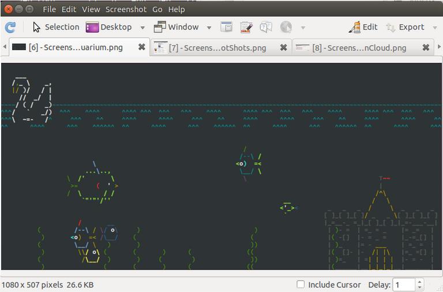Capture a Window screenshot

(176, 27)
